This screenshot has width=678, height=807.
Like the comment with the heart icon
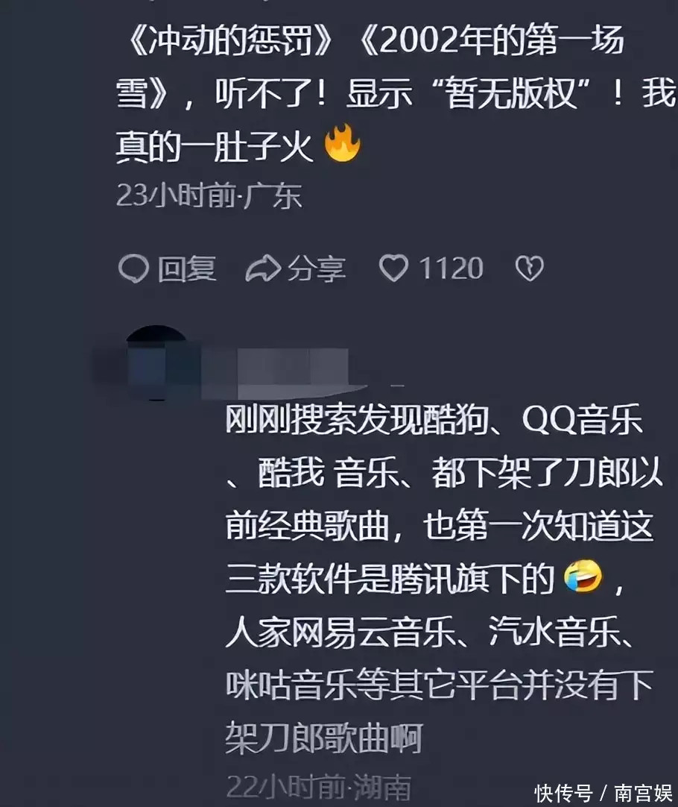click(x=393, y=269)
